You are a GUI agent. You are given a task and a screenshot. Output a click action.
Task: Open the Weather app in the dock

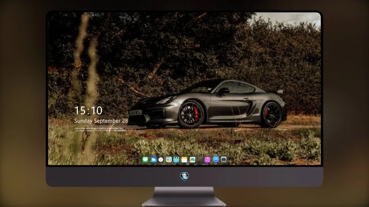[x=154, y=160]
